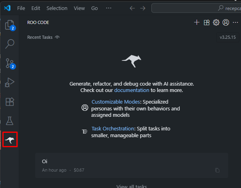Click the Customizable Modes link
Viewport: 241px width, 188px height.
point(116,102)
